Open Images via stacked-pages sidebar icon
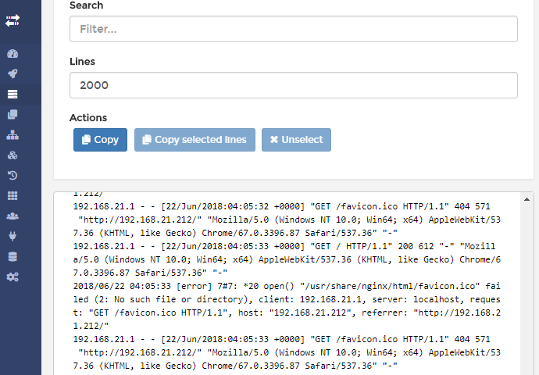This screenshot has height=375, width=539. (12, 115)
